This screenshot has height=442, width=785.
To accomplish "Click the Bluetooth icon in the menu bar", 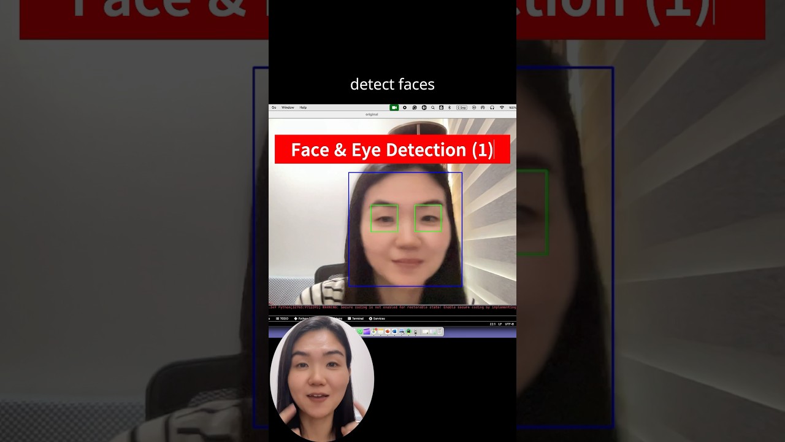I will click(x=450, y=107).
